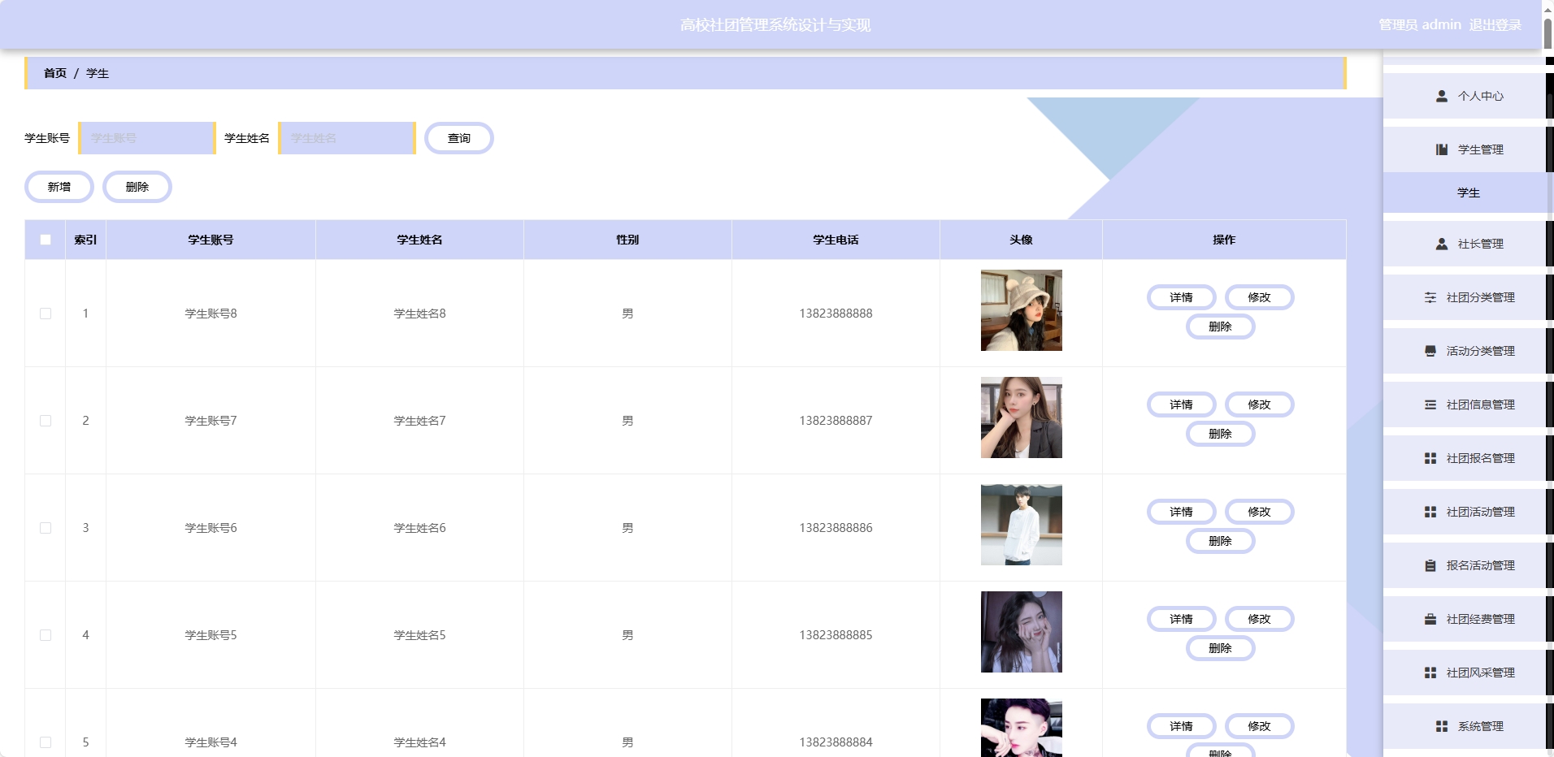
Task: Click the batch 删除 button above table
Action: [137, 187]
